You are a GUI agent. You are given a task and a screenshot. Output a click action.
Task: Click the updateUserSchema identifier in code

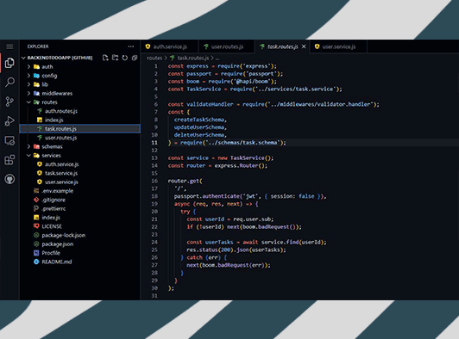point(199,127)
